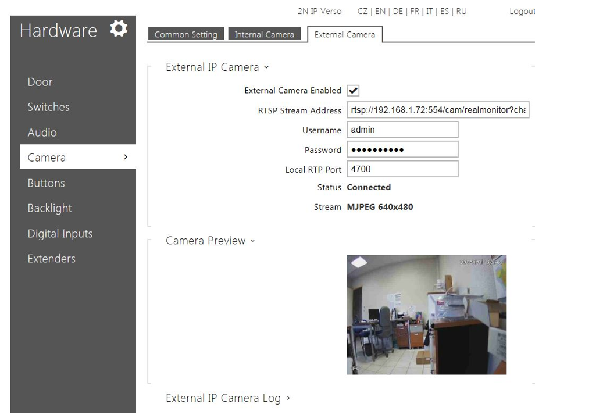Change interface language to DE
This screenshot has width=603, height=418.
(x=398, y=12)
